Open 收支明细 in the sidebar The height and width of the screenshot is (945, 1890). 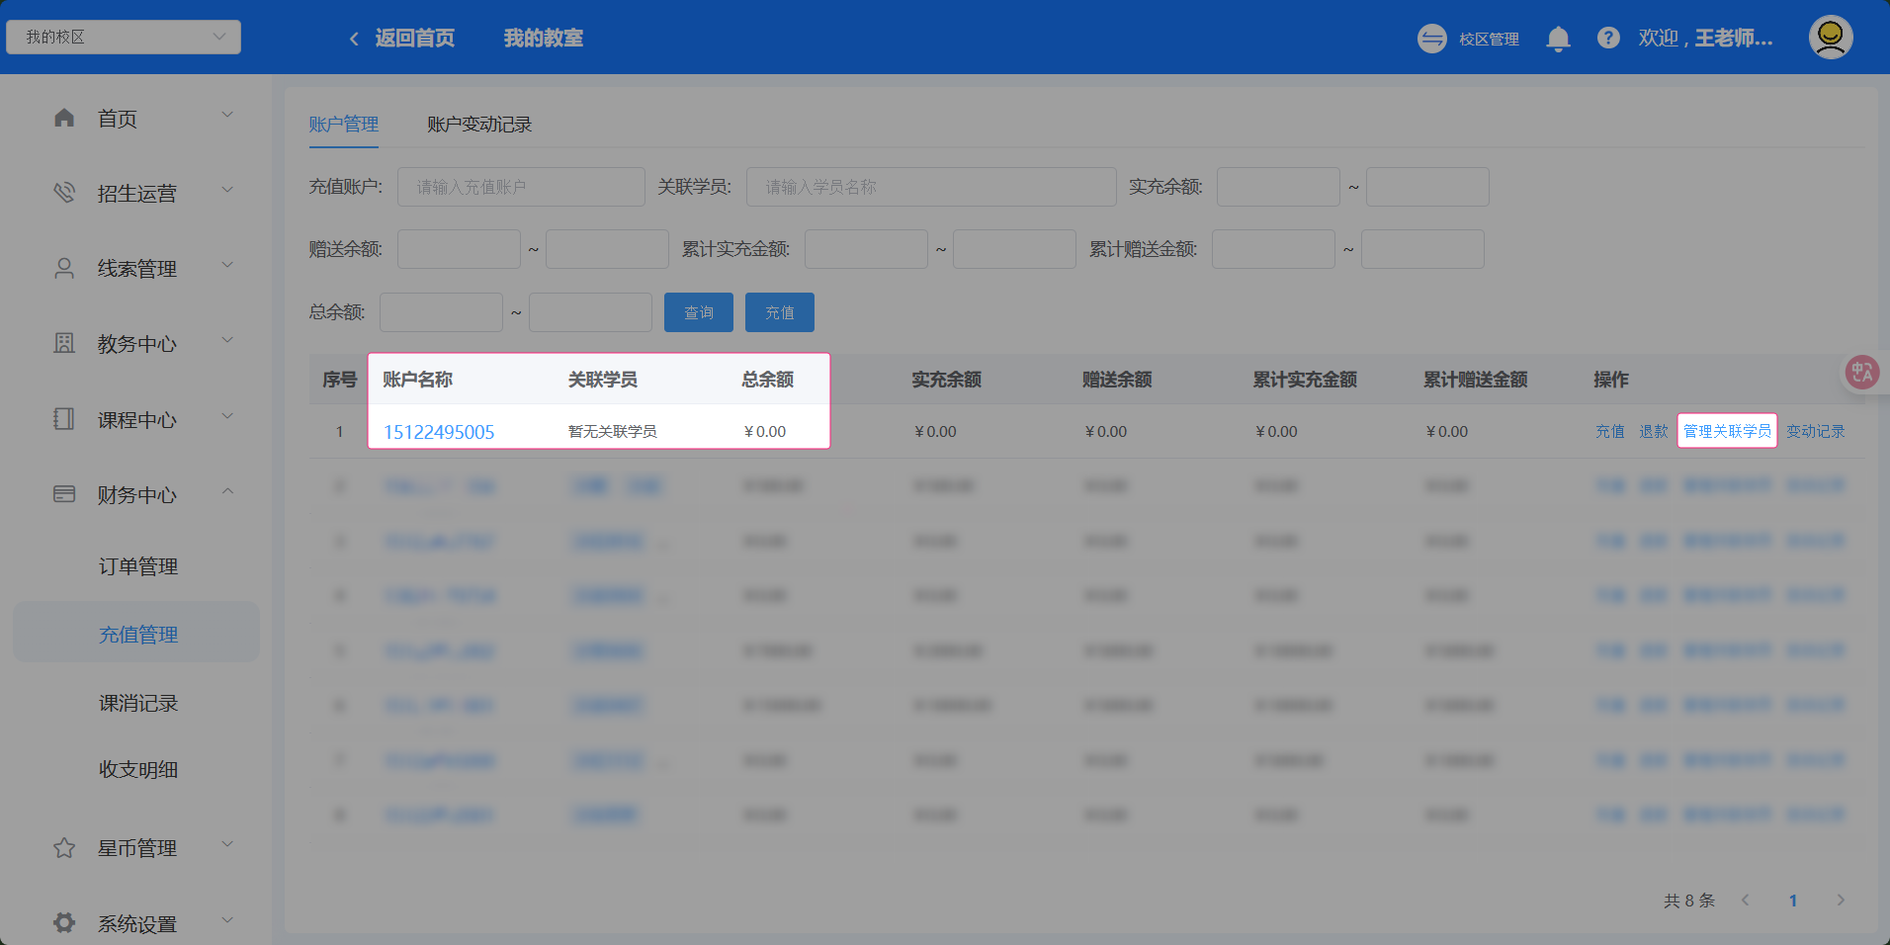pos(138,770)
